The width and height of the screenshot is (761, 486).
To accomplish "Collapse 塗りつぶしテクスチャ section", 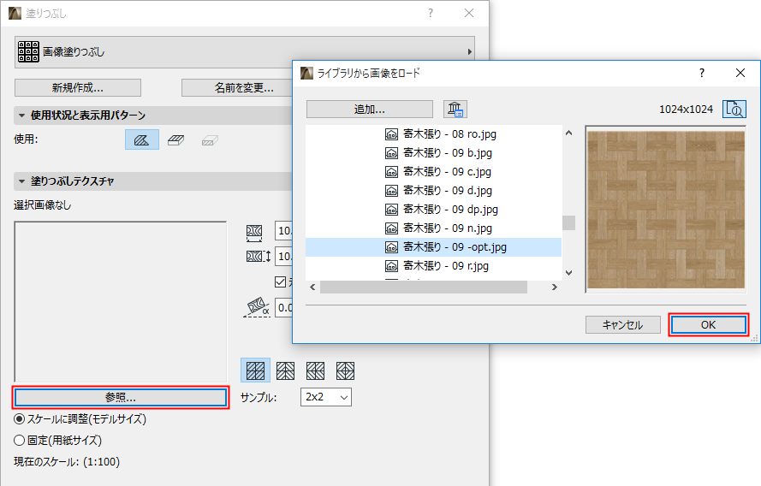I will pyautogui.click(x=21, y=181).
